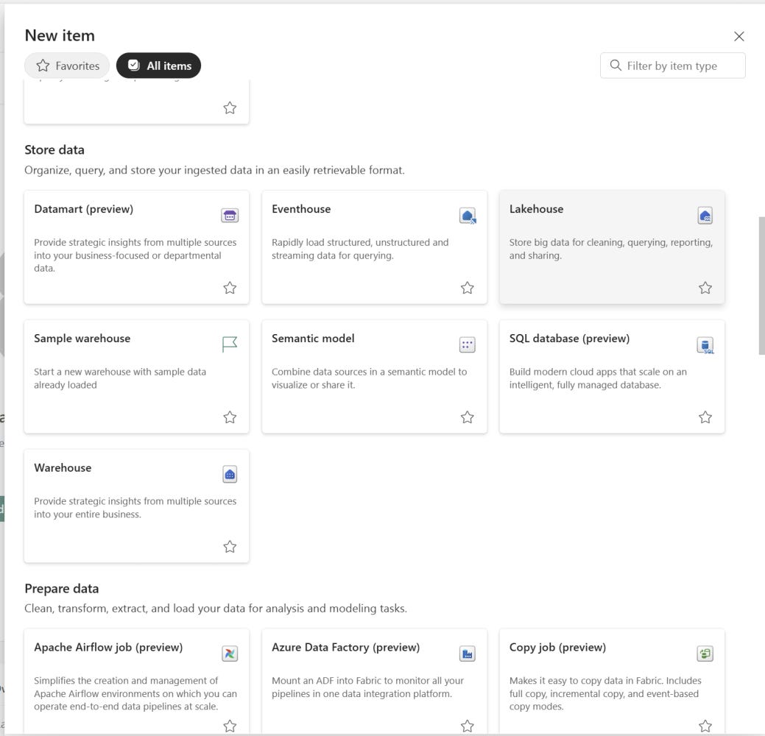Click 'Store big data for cleaning' description
The width and height of the screenshot is (765, 736).
[611, 249]
